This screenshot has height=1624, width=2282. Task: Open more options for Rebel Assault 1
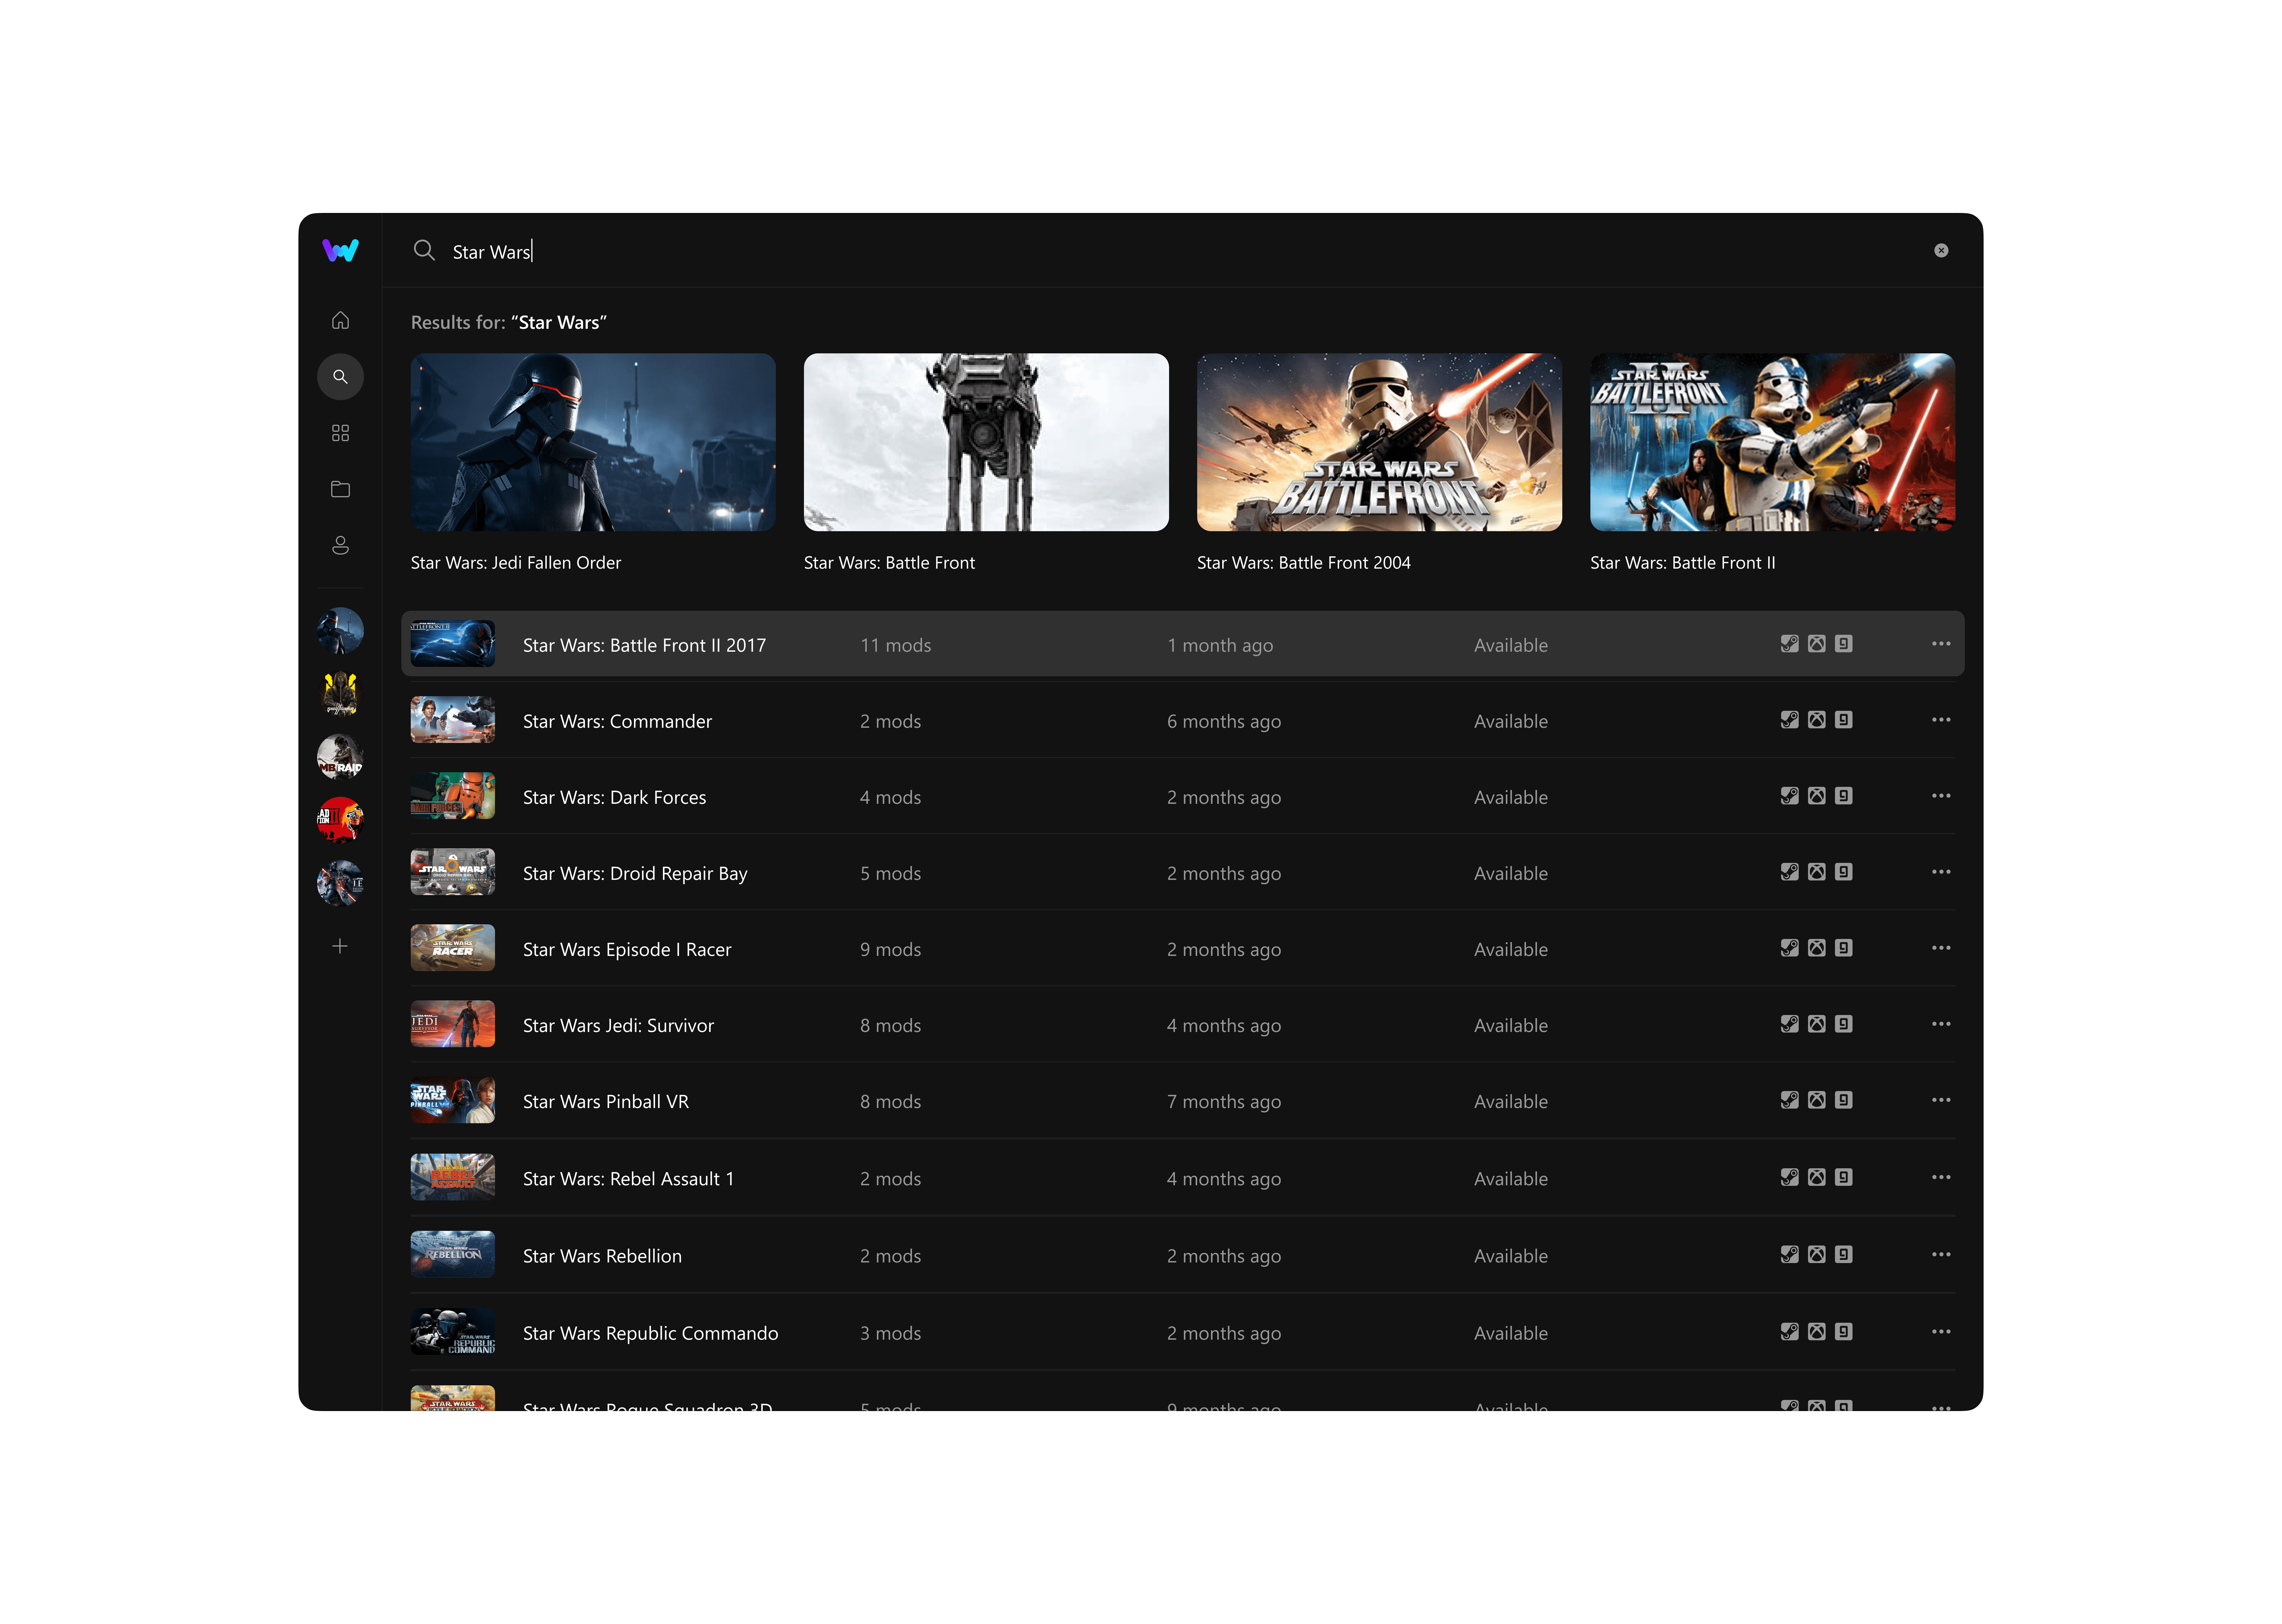tap(1941, 1177)
